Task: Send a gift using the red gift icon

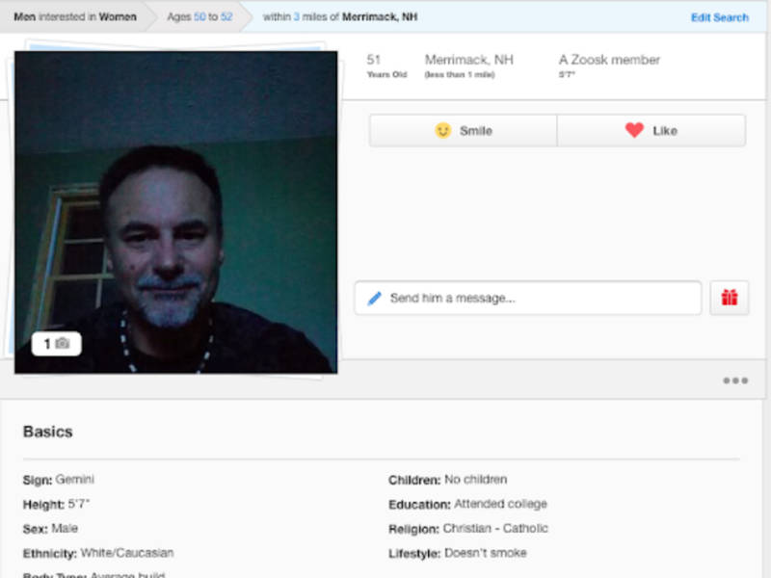Action: pos(730,299)
